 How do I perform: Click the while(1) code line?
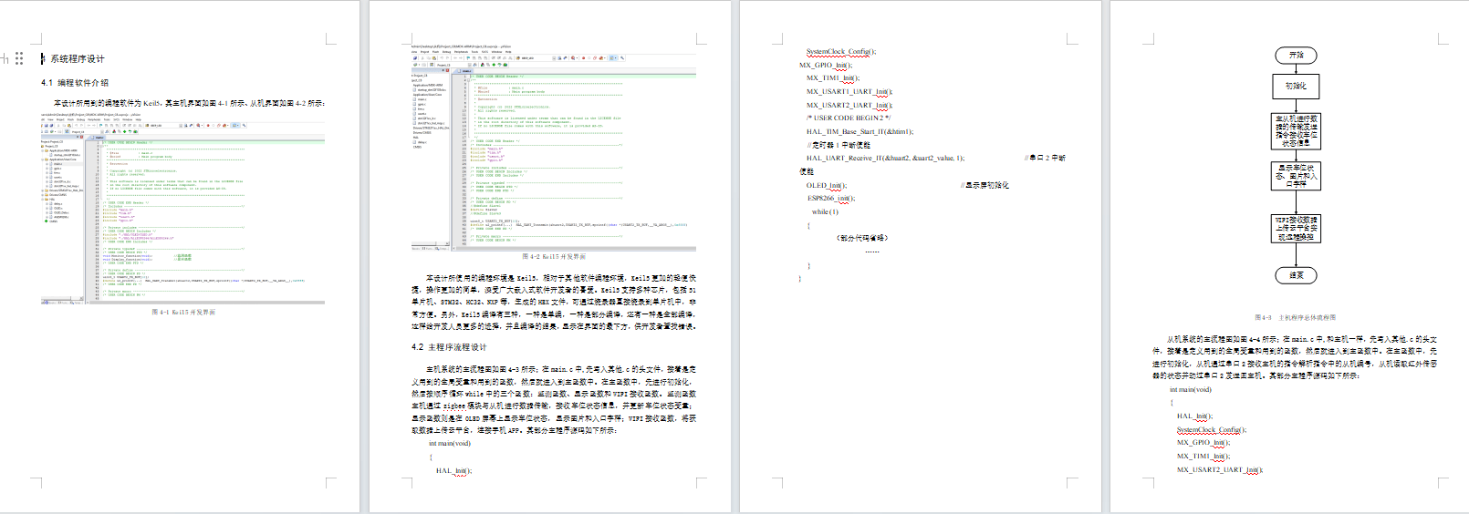coord(825,211)
